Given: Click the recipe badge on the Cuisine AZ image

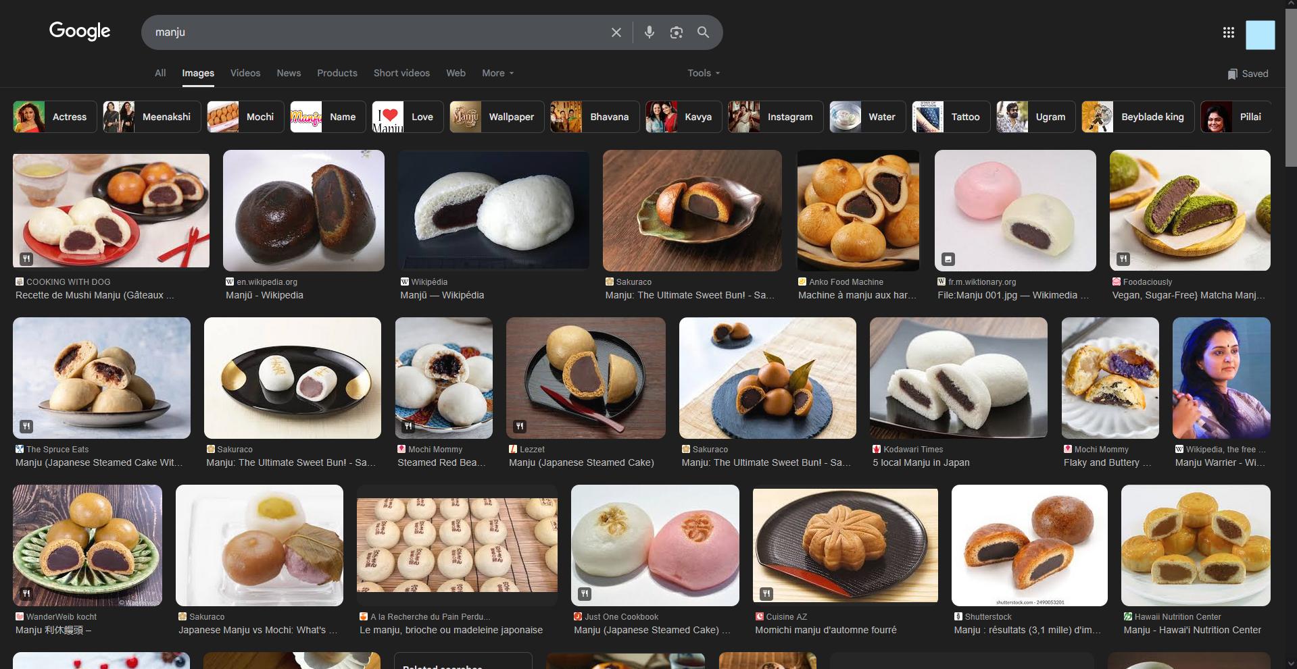Looking at the screenshot, I should point(766,593).
